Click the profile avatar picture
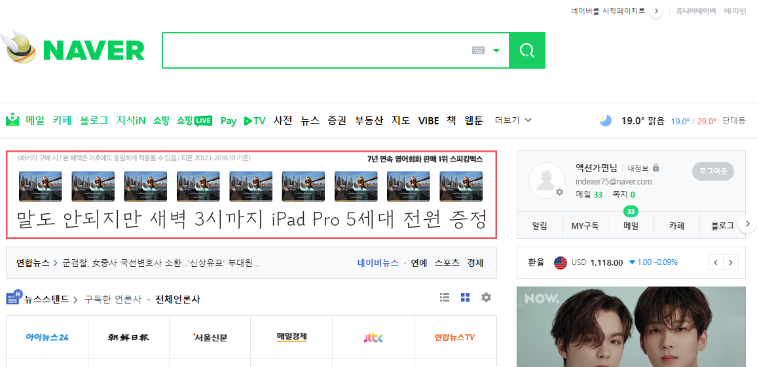Viewport: 757px width, 367px height. [547, 181]
